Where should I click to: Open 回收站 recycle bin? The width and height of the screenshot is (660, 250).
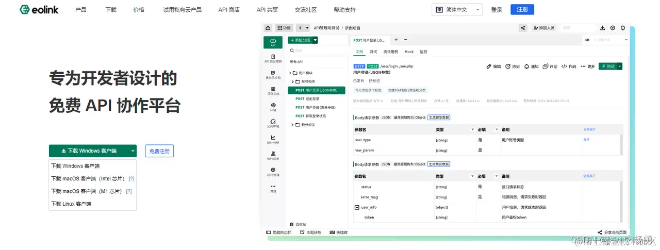pos(298,224)
